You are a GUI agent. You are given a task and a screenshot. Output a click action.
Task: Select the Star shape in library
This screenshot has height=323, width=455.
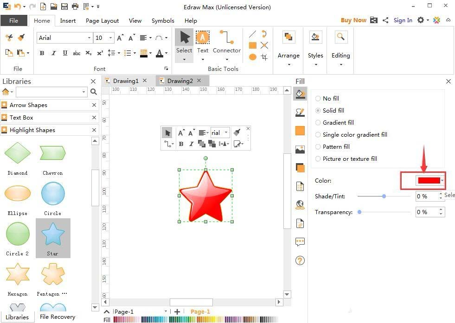pos(53,237)
